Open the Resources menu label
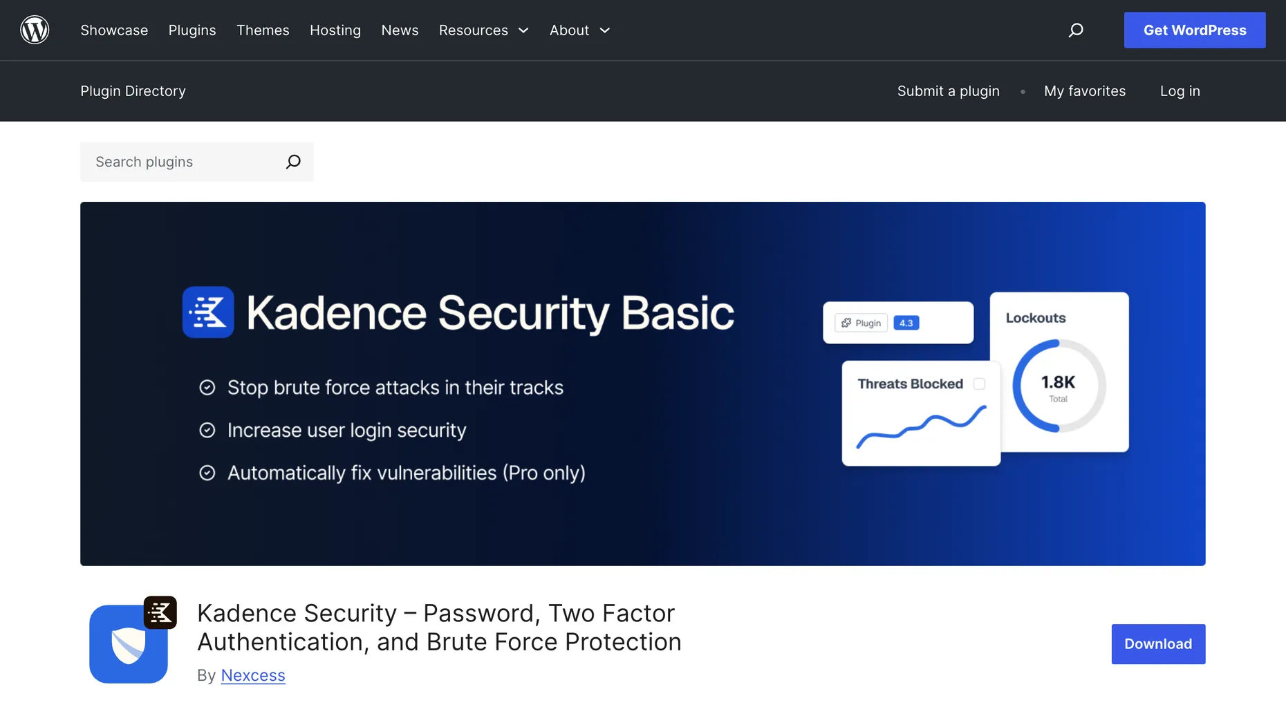This screenshot has width=1286, height=716. pos(474,30)
